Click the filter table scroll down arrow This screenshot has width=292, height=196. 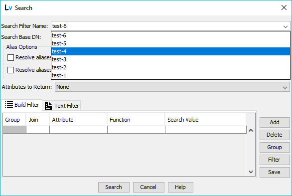251,172
